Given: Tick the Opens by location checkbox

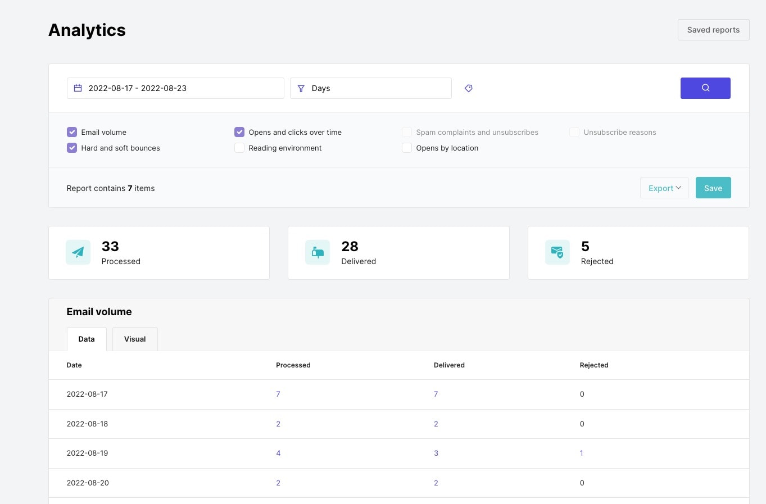Looking at the screenshot, I should pyautogui.click(x=407, y=148).
